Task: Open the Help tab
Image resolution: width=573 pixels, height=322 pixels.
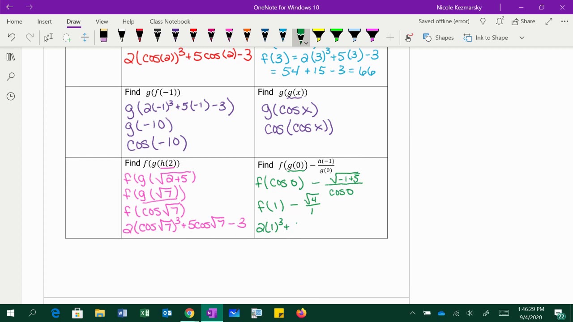Action: (128, 21)
